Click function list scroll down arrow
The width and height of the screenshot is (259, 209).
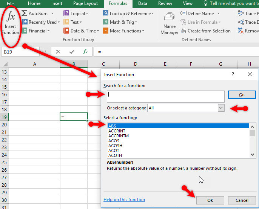click(x=252, y=155)
